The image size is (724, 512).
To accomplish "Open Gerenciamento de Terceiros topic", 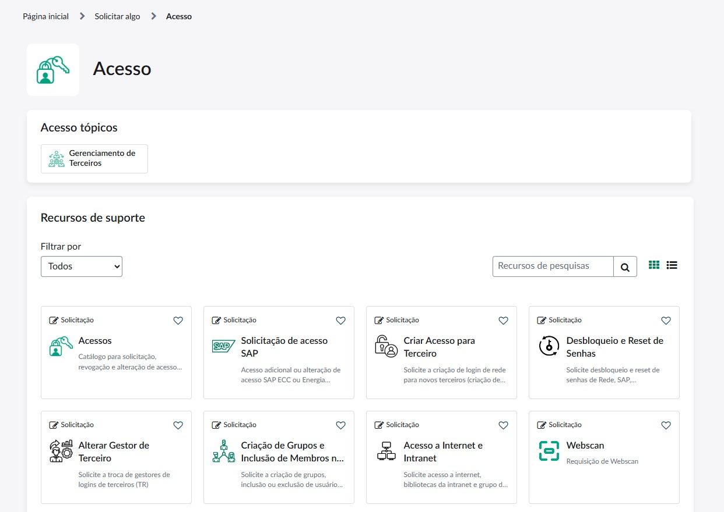I will click(x=94, y=159).
